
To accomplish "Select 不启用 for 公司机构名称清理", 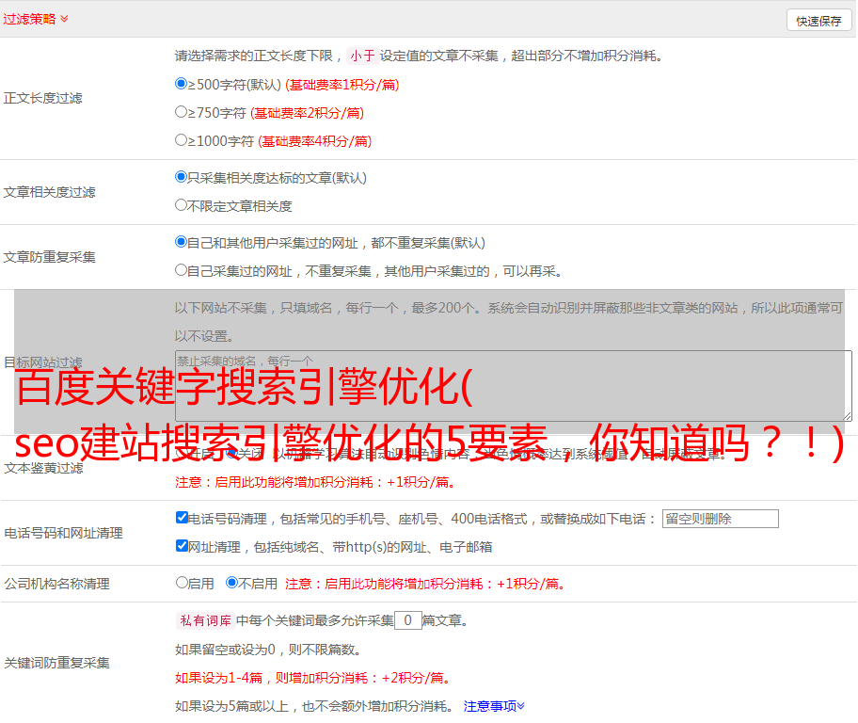I will (232, 583).
